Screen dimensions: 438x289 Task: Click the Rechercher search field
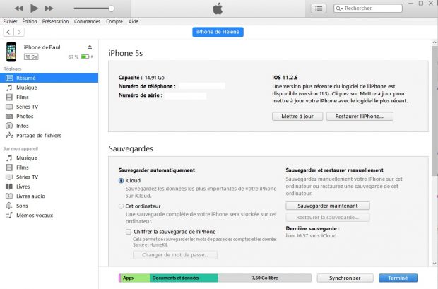(368, 8)
